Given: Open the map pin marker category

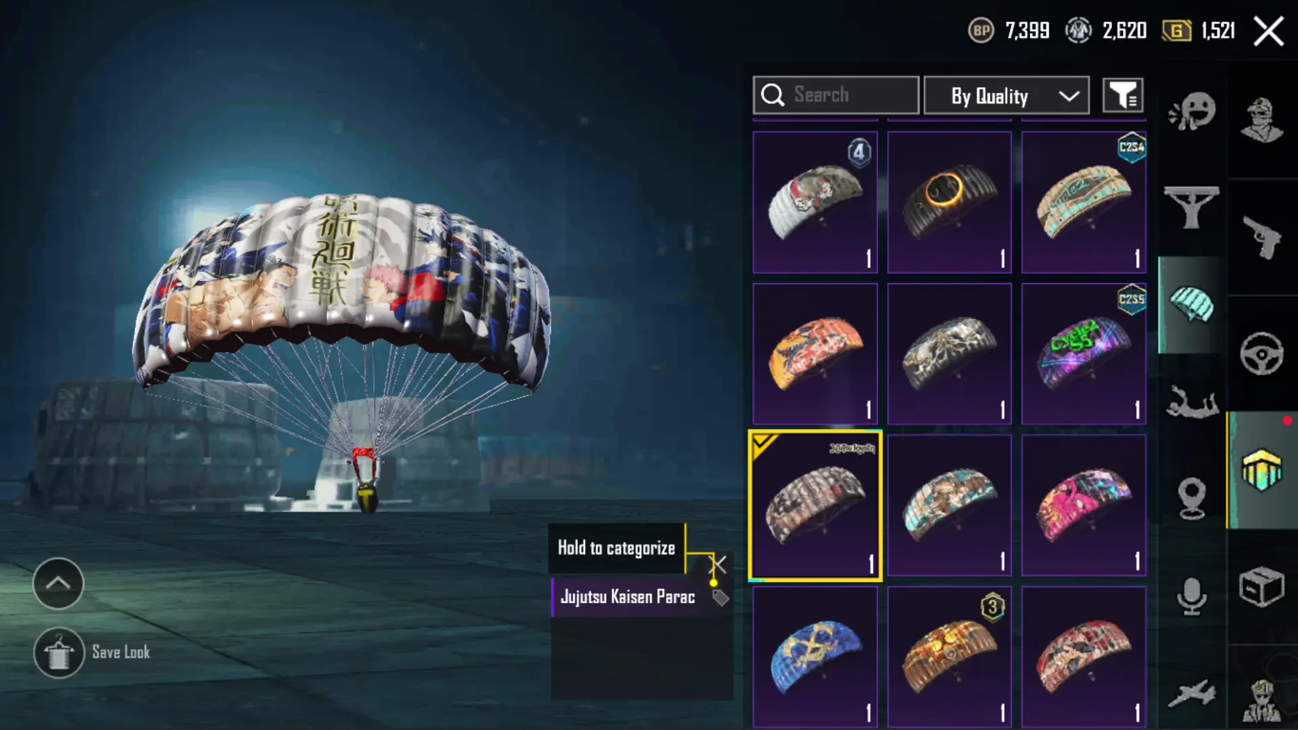Looking at the screenshot, I should (1192, 498).
